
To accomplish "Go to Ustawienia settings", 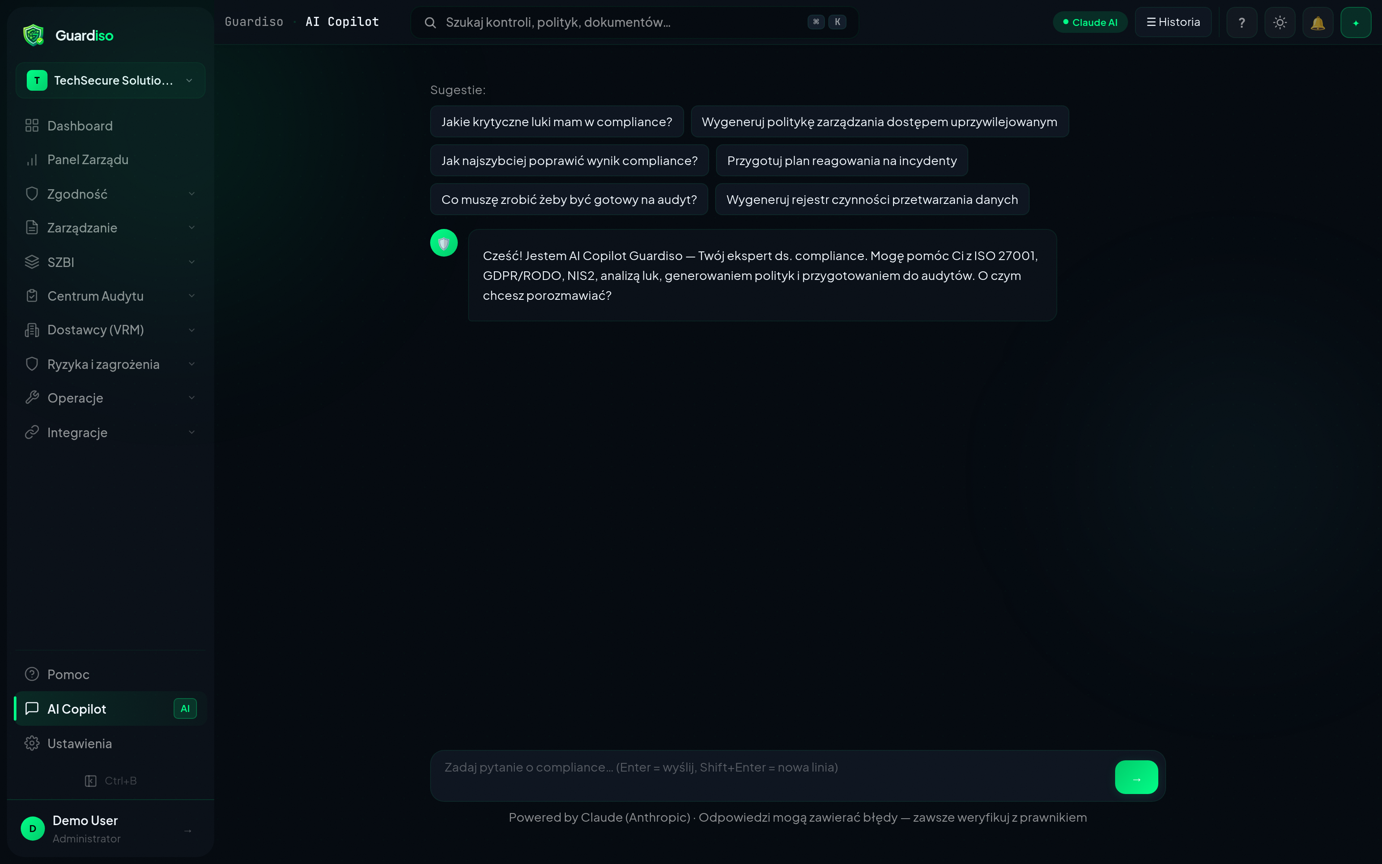I will point(79,743).
